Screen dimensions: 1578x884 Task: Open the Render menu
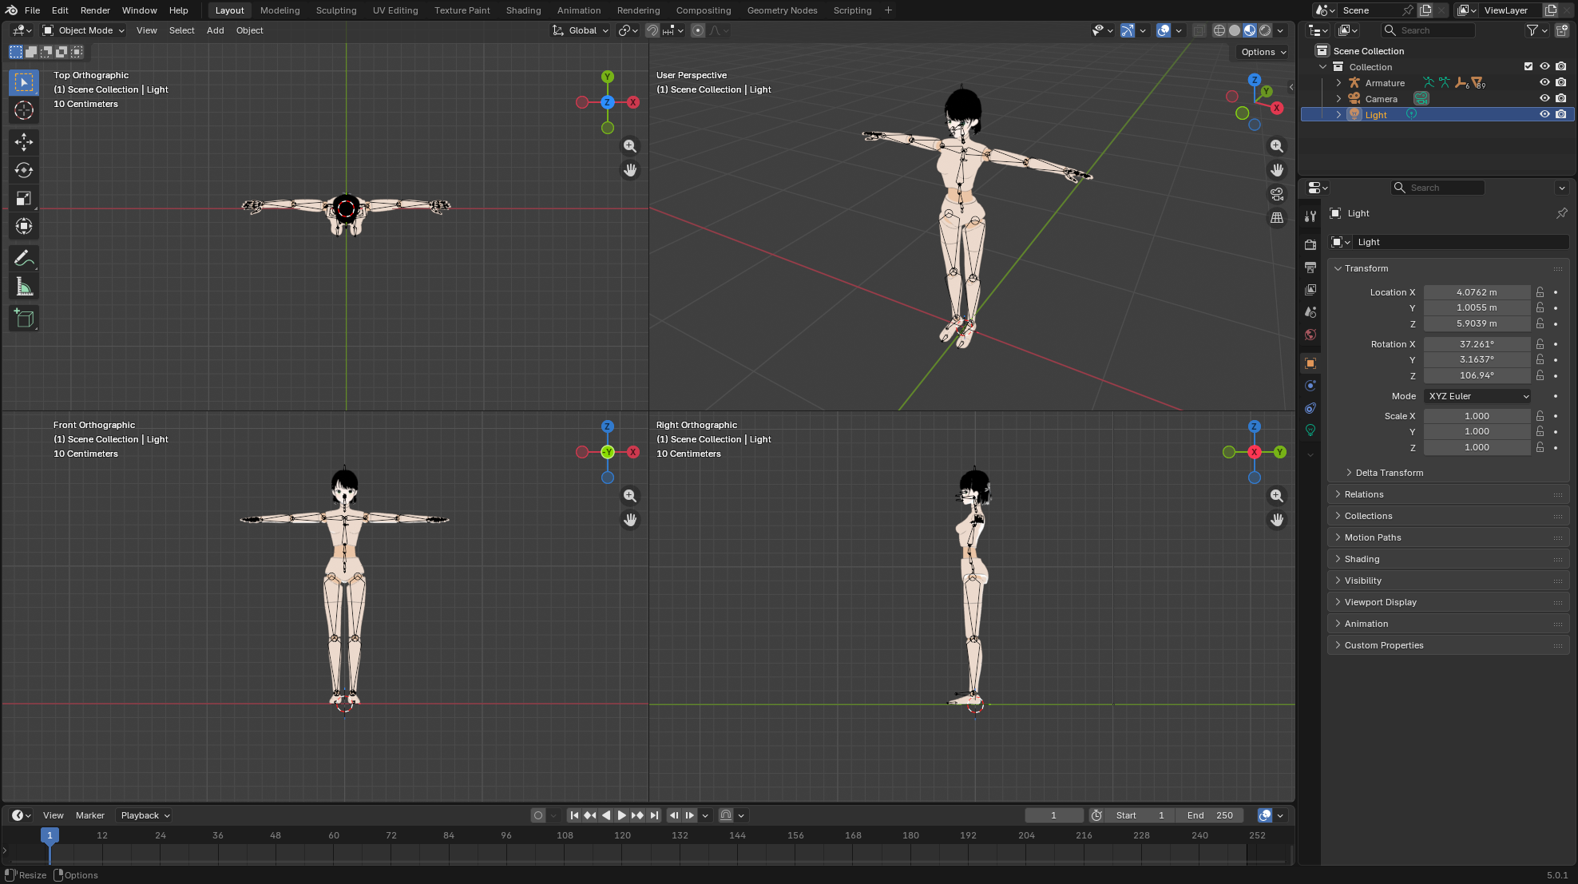click(x=95, y=10)
